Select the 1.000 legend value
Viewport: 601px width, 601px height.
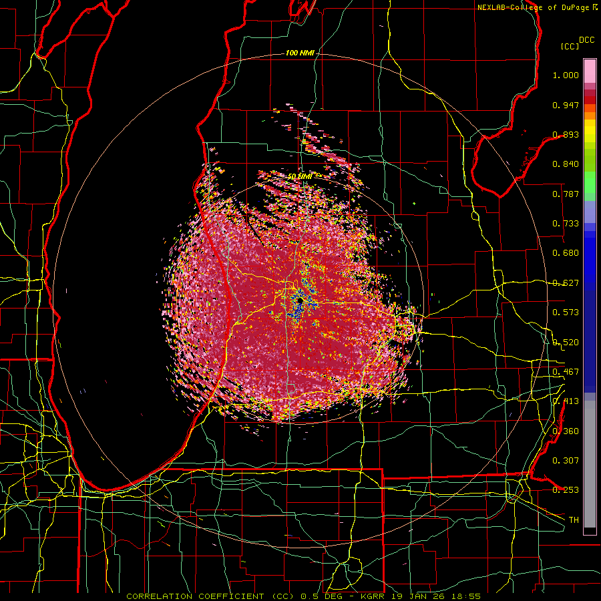pos(566,75)
